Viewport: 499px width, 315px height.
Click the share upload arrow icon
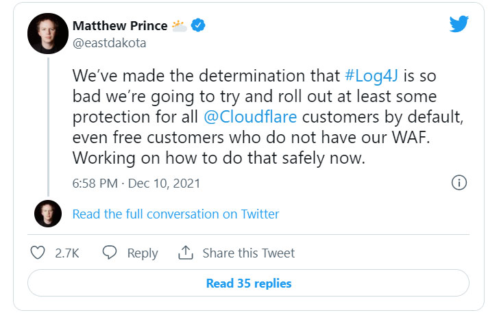pyautogui.click(x=185, y=253)
